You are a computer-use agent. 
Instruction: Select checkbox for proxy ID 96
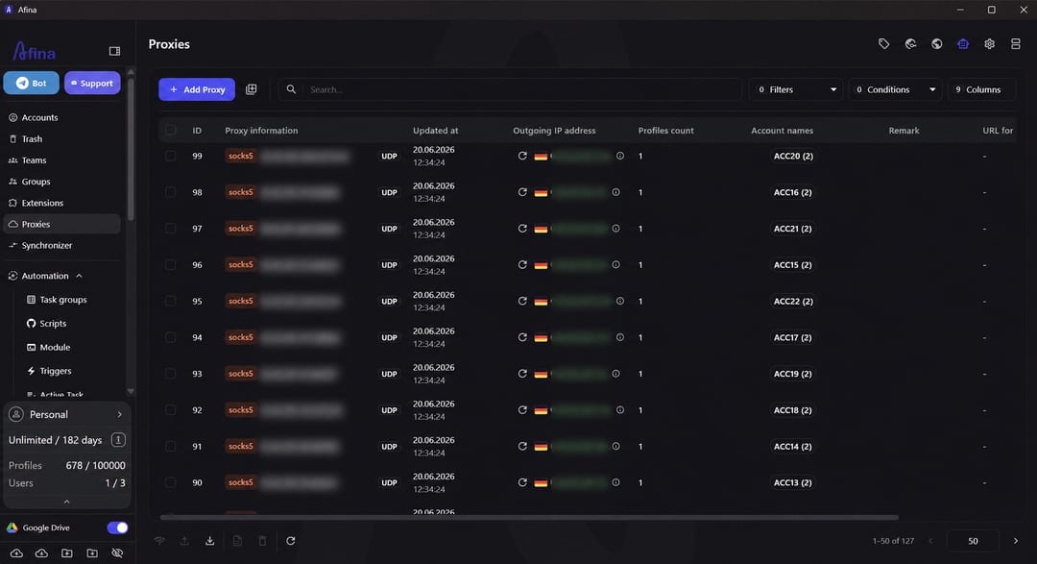tap(171, 265)
